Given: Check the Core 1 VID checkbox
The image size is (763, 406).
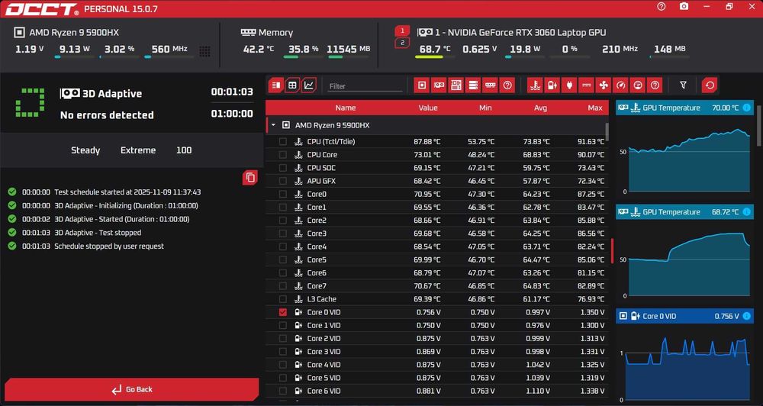Looking at the screenshot, I should 283,325.
